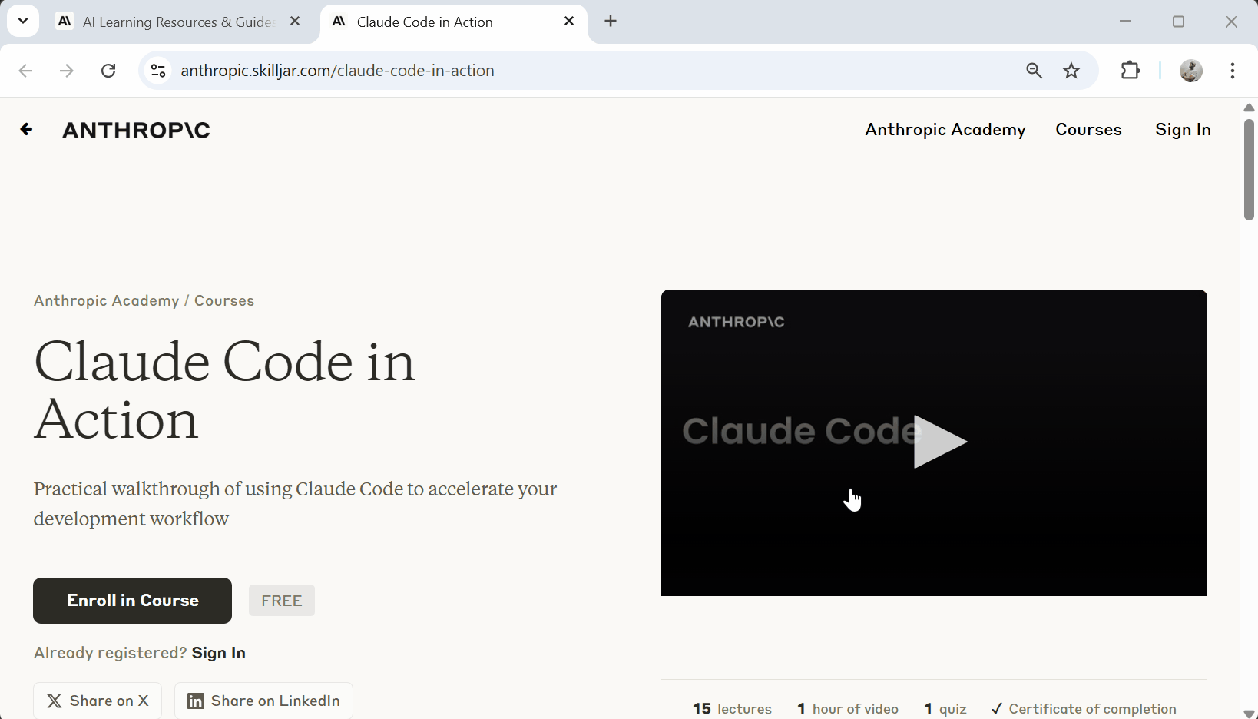Select the Claude Code in Action tab

pyautogui.click(x=453, y=22)
